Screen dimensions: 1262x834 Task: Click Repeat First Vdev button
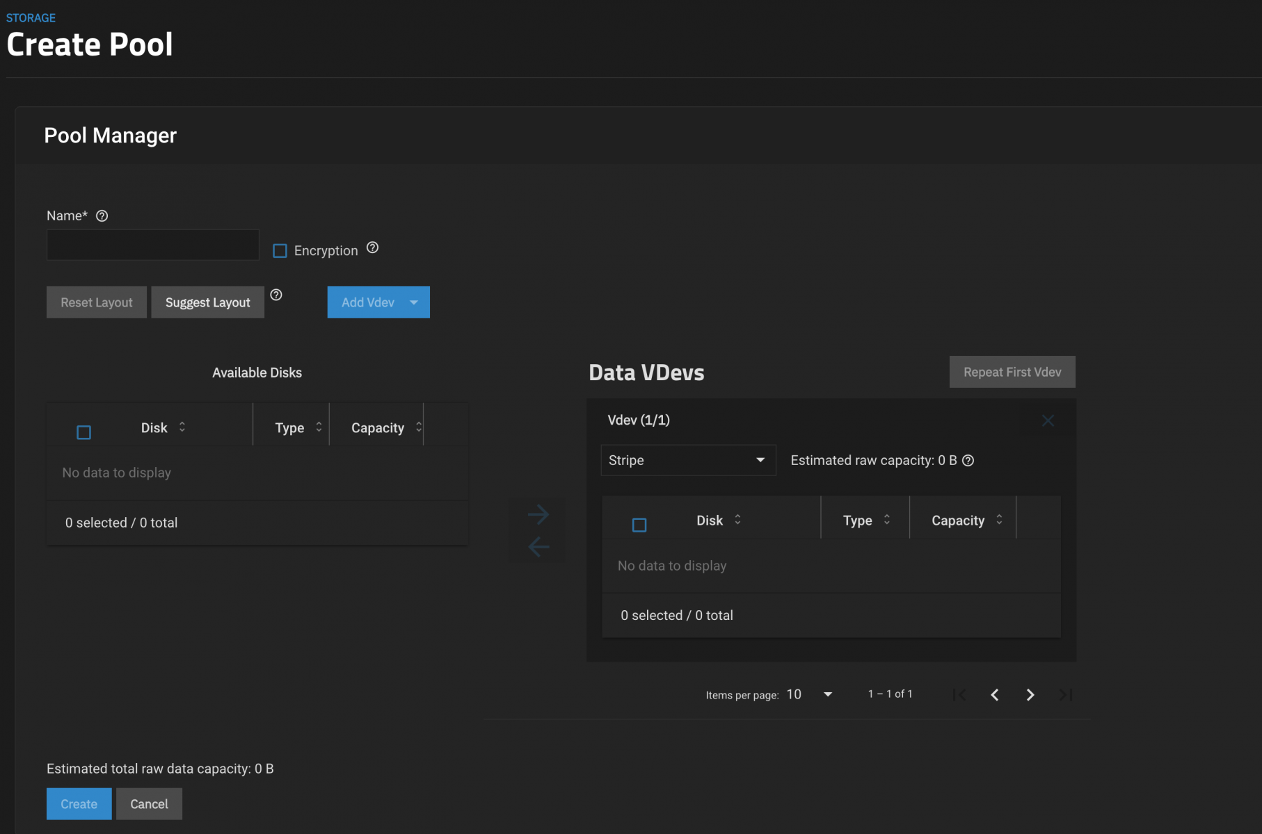(x=1012, y=372)
